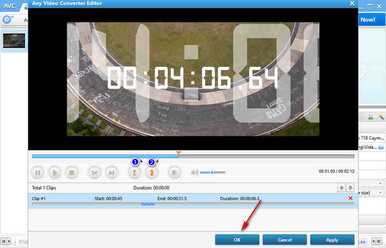Image resolution: width=386 pixels, height=248 pixels.
Task: Click the video preview area
Action: click(193, 79)
